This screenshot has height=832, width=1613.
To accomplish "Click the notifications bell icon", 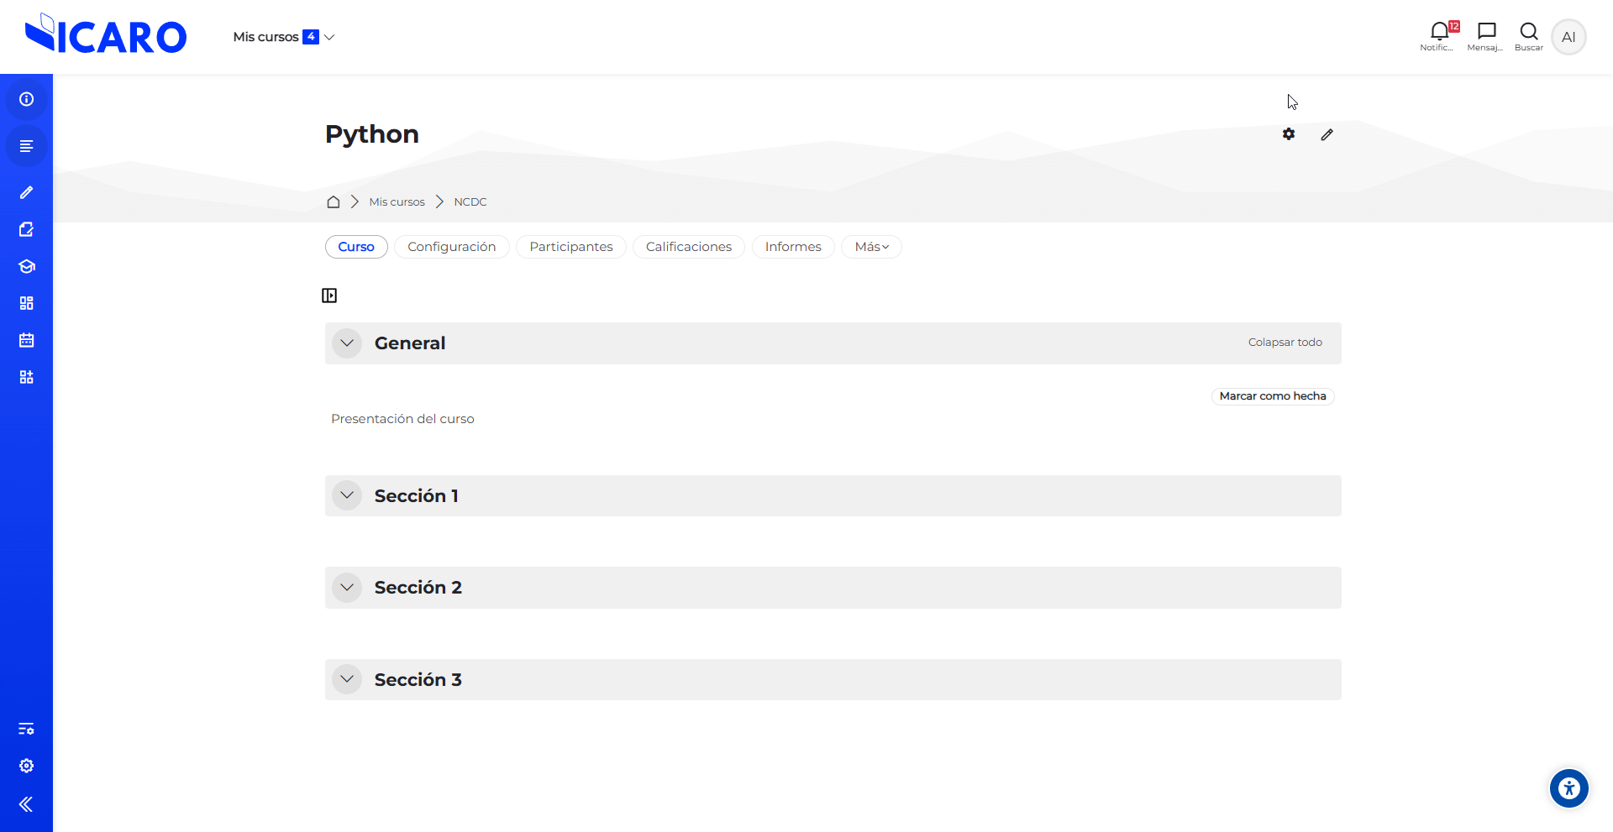I will 1439,32.
